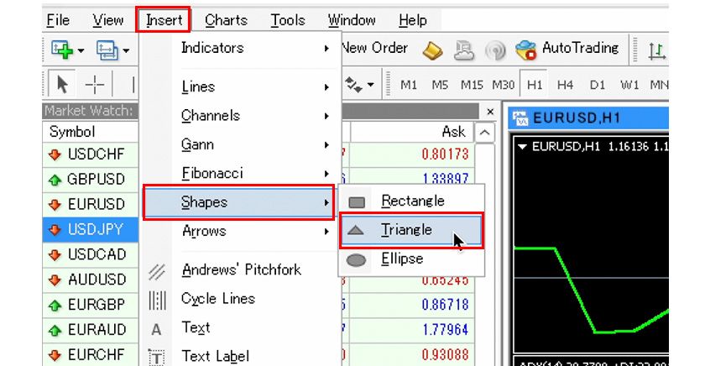Select the EURAUD symbol row
Image resolution: width=705 pixels, height=366 pixels.
coord(91,330)
